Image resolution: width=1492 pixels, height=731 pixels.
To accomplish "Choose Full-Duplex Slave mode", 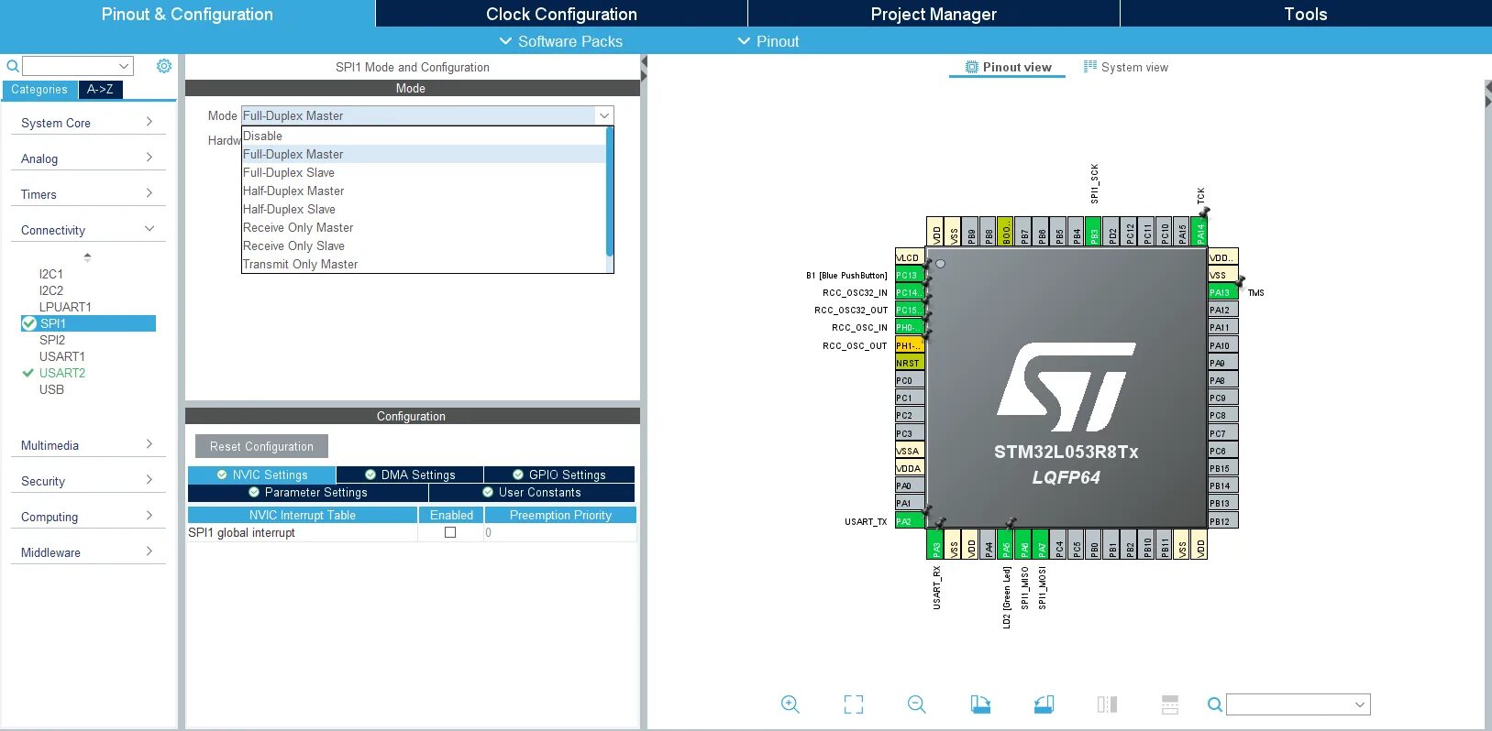I will 423,172.
